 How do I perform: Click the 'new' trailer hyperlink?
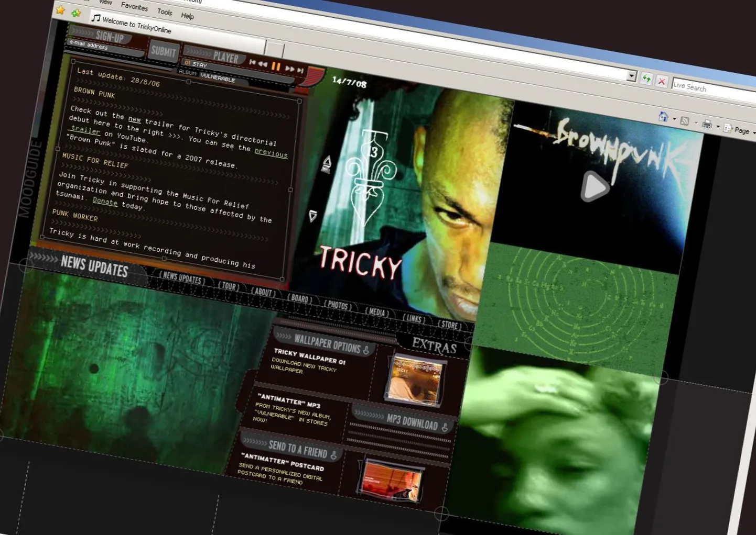(x=135, y=119)
